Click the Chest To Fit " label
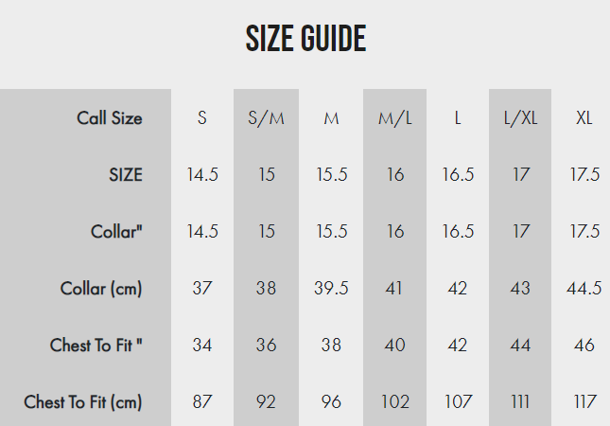 point(96,345)
